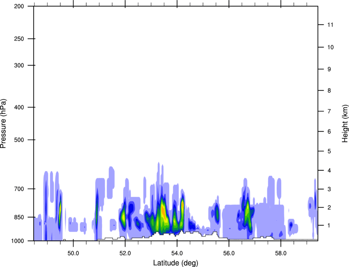Click the Pressure (hPa) axis title
The width and height of the screenshot is (349, 267).
click(x=3, y=123)
